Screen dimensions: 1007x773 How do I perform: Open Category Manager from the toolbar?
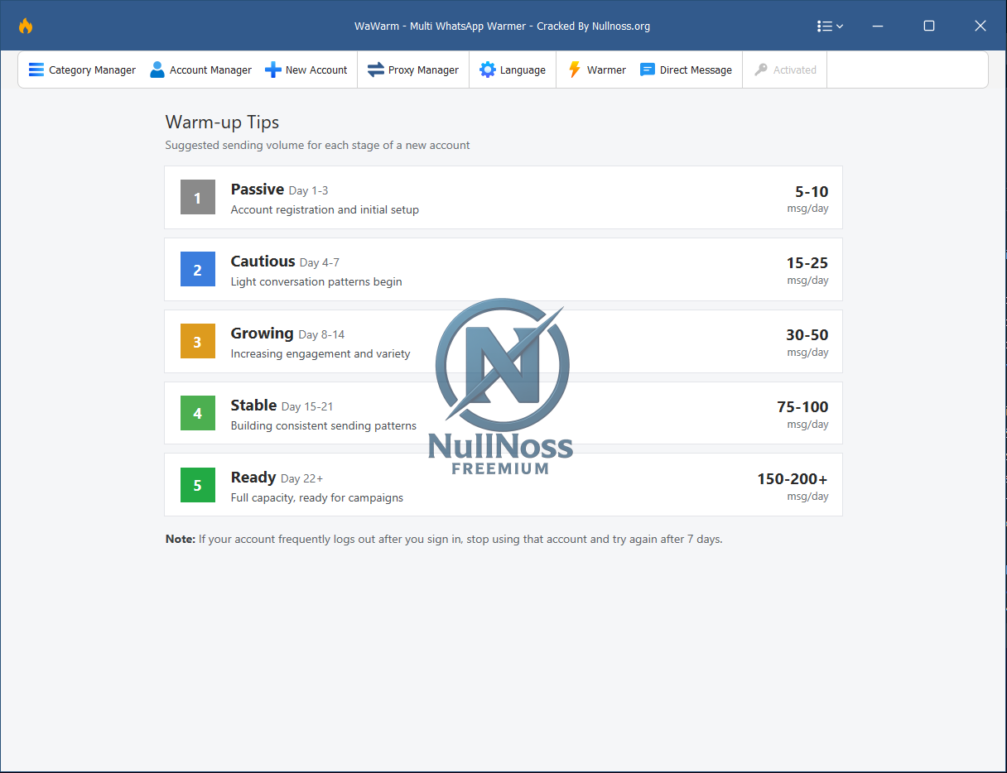click(82, 70)
